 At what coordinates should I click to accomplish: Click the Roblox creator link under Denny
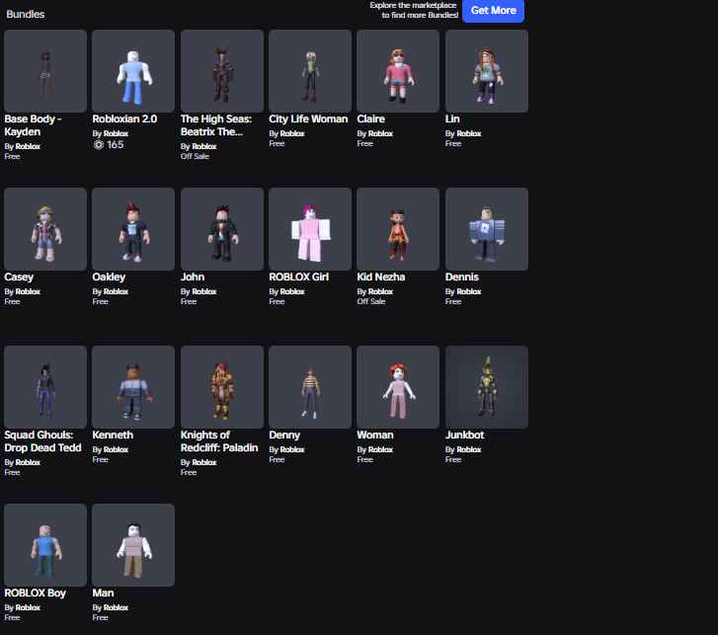coord(292,449)
